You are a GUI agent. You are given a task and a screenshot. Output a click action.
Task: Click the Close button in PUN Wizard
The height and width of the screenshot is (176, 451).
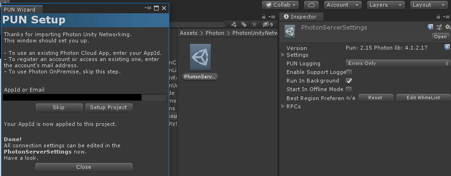pos(84,167)
